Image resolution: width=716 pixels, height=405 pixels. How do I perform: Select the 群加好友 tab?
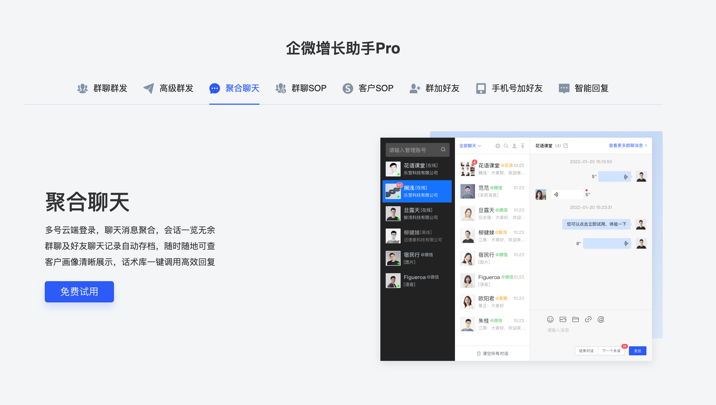(x=434, y=88)
